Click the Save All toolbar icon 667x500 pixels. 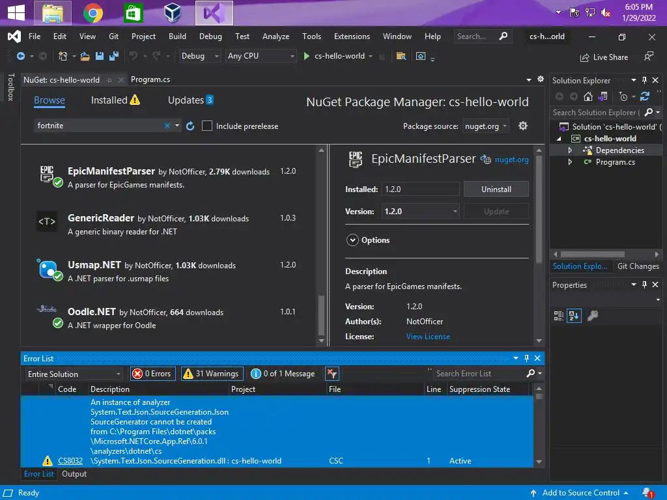tap(113, 56)
